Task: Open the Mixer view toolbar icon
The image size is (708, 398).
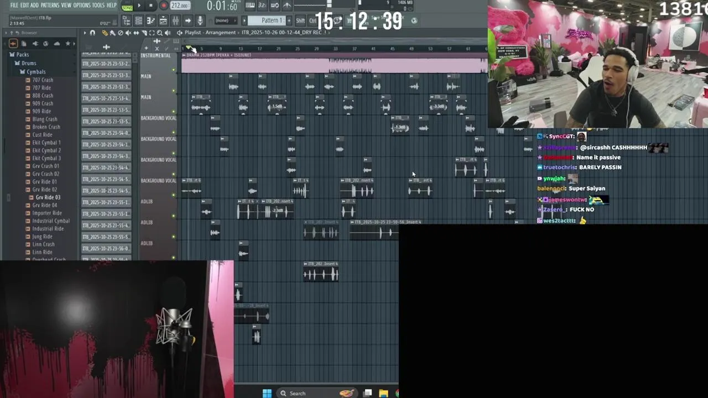Action: (x=175, y=20)
